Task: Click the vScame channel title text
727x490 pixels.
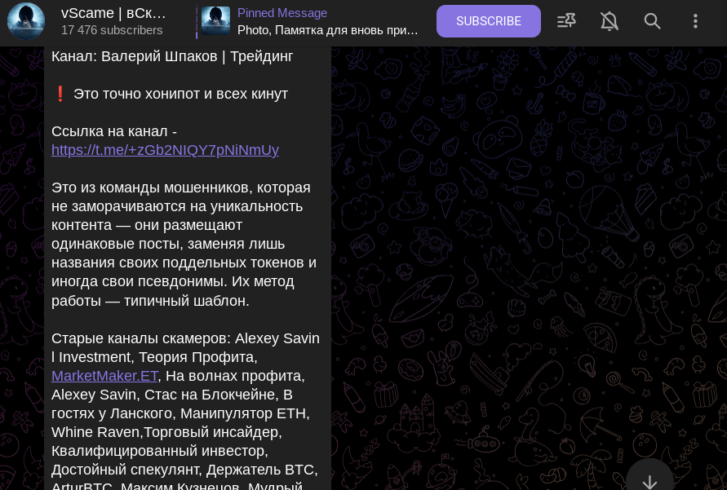Action: click(x=113, y=13)
